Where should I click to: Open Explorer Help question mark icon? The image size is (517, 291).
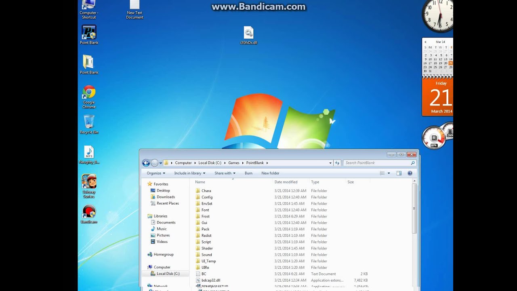410,173
